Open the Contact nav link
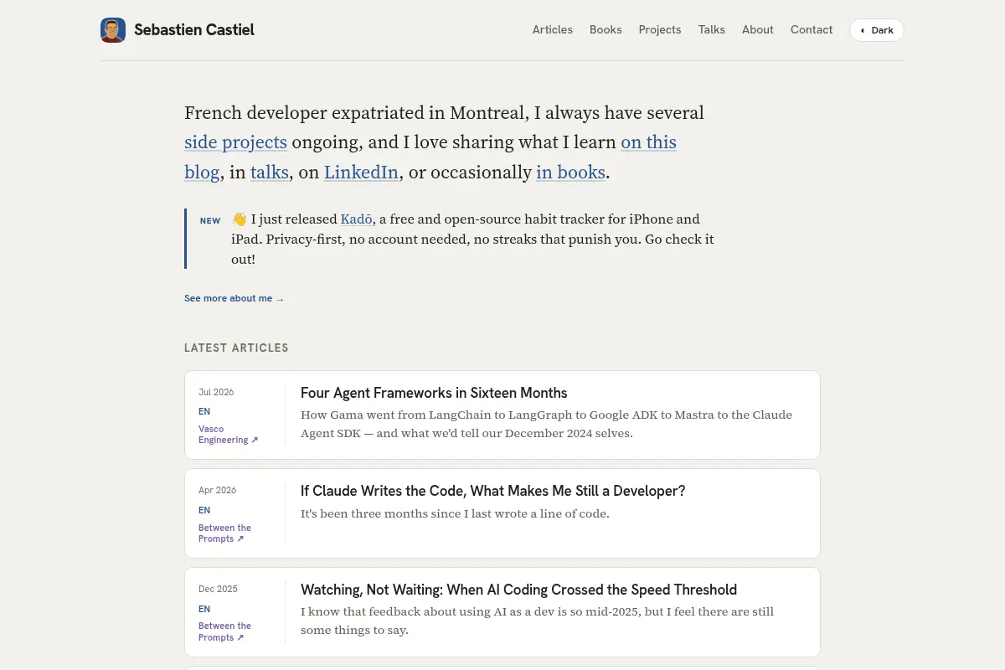This screenshot has width=1005, height=670. [812, 30]
